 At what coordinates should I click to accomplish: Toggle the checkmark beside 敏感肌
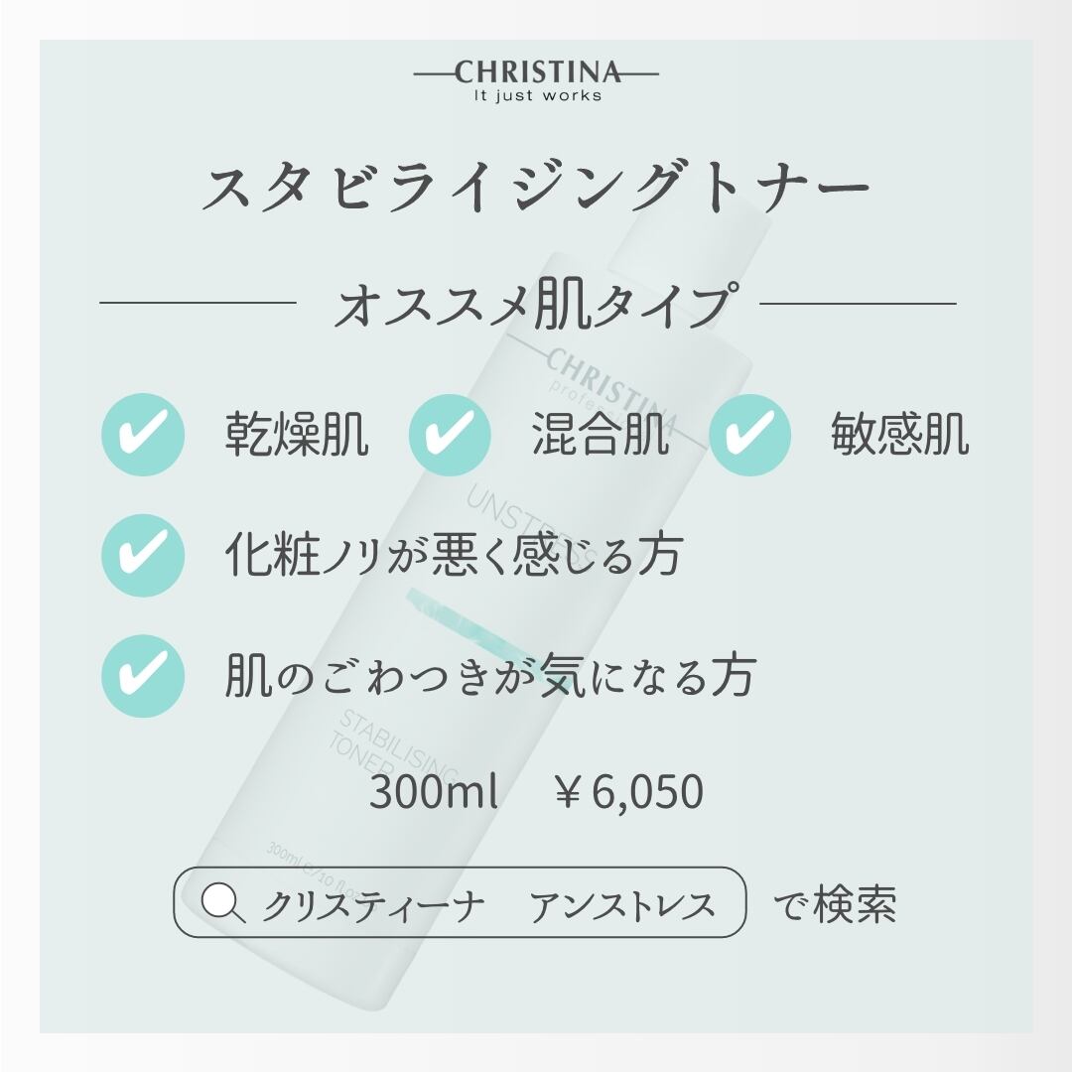click(x=751, y=434)
